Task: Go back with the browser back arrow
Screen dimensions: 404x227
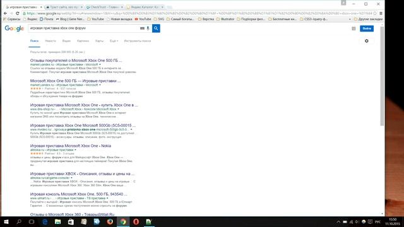Action: 5,13
